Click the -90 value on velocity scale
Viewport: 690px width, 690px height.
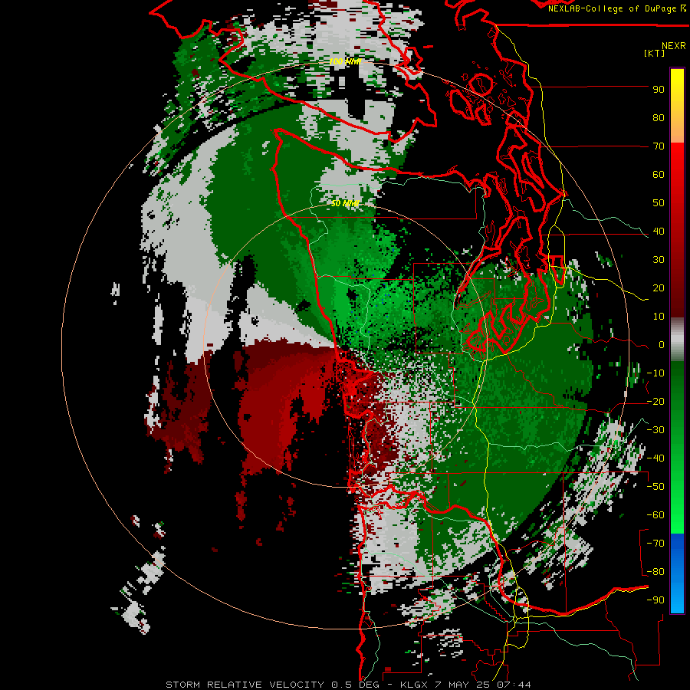(655, 600)
